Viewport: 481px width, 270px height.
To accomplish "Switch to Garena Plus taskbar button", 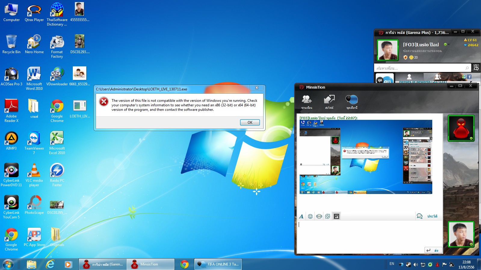I will point(103,264).
